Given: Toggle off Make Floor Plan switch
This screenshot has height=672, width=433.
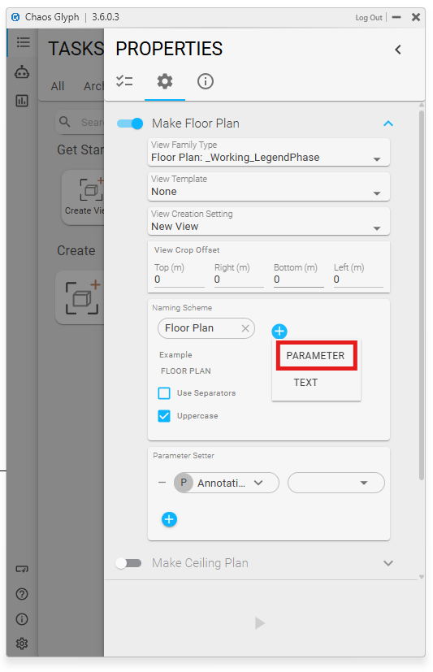Looking at the screenshot, I should [x=130, y=124].
